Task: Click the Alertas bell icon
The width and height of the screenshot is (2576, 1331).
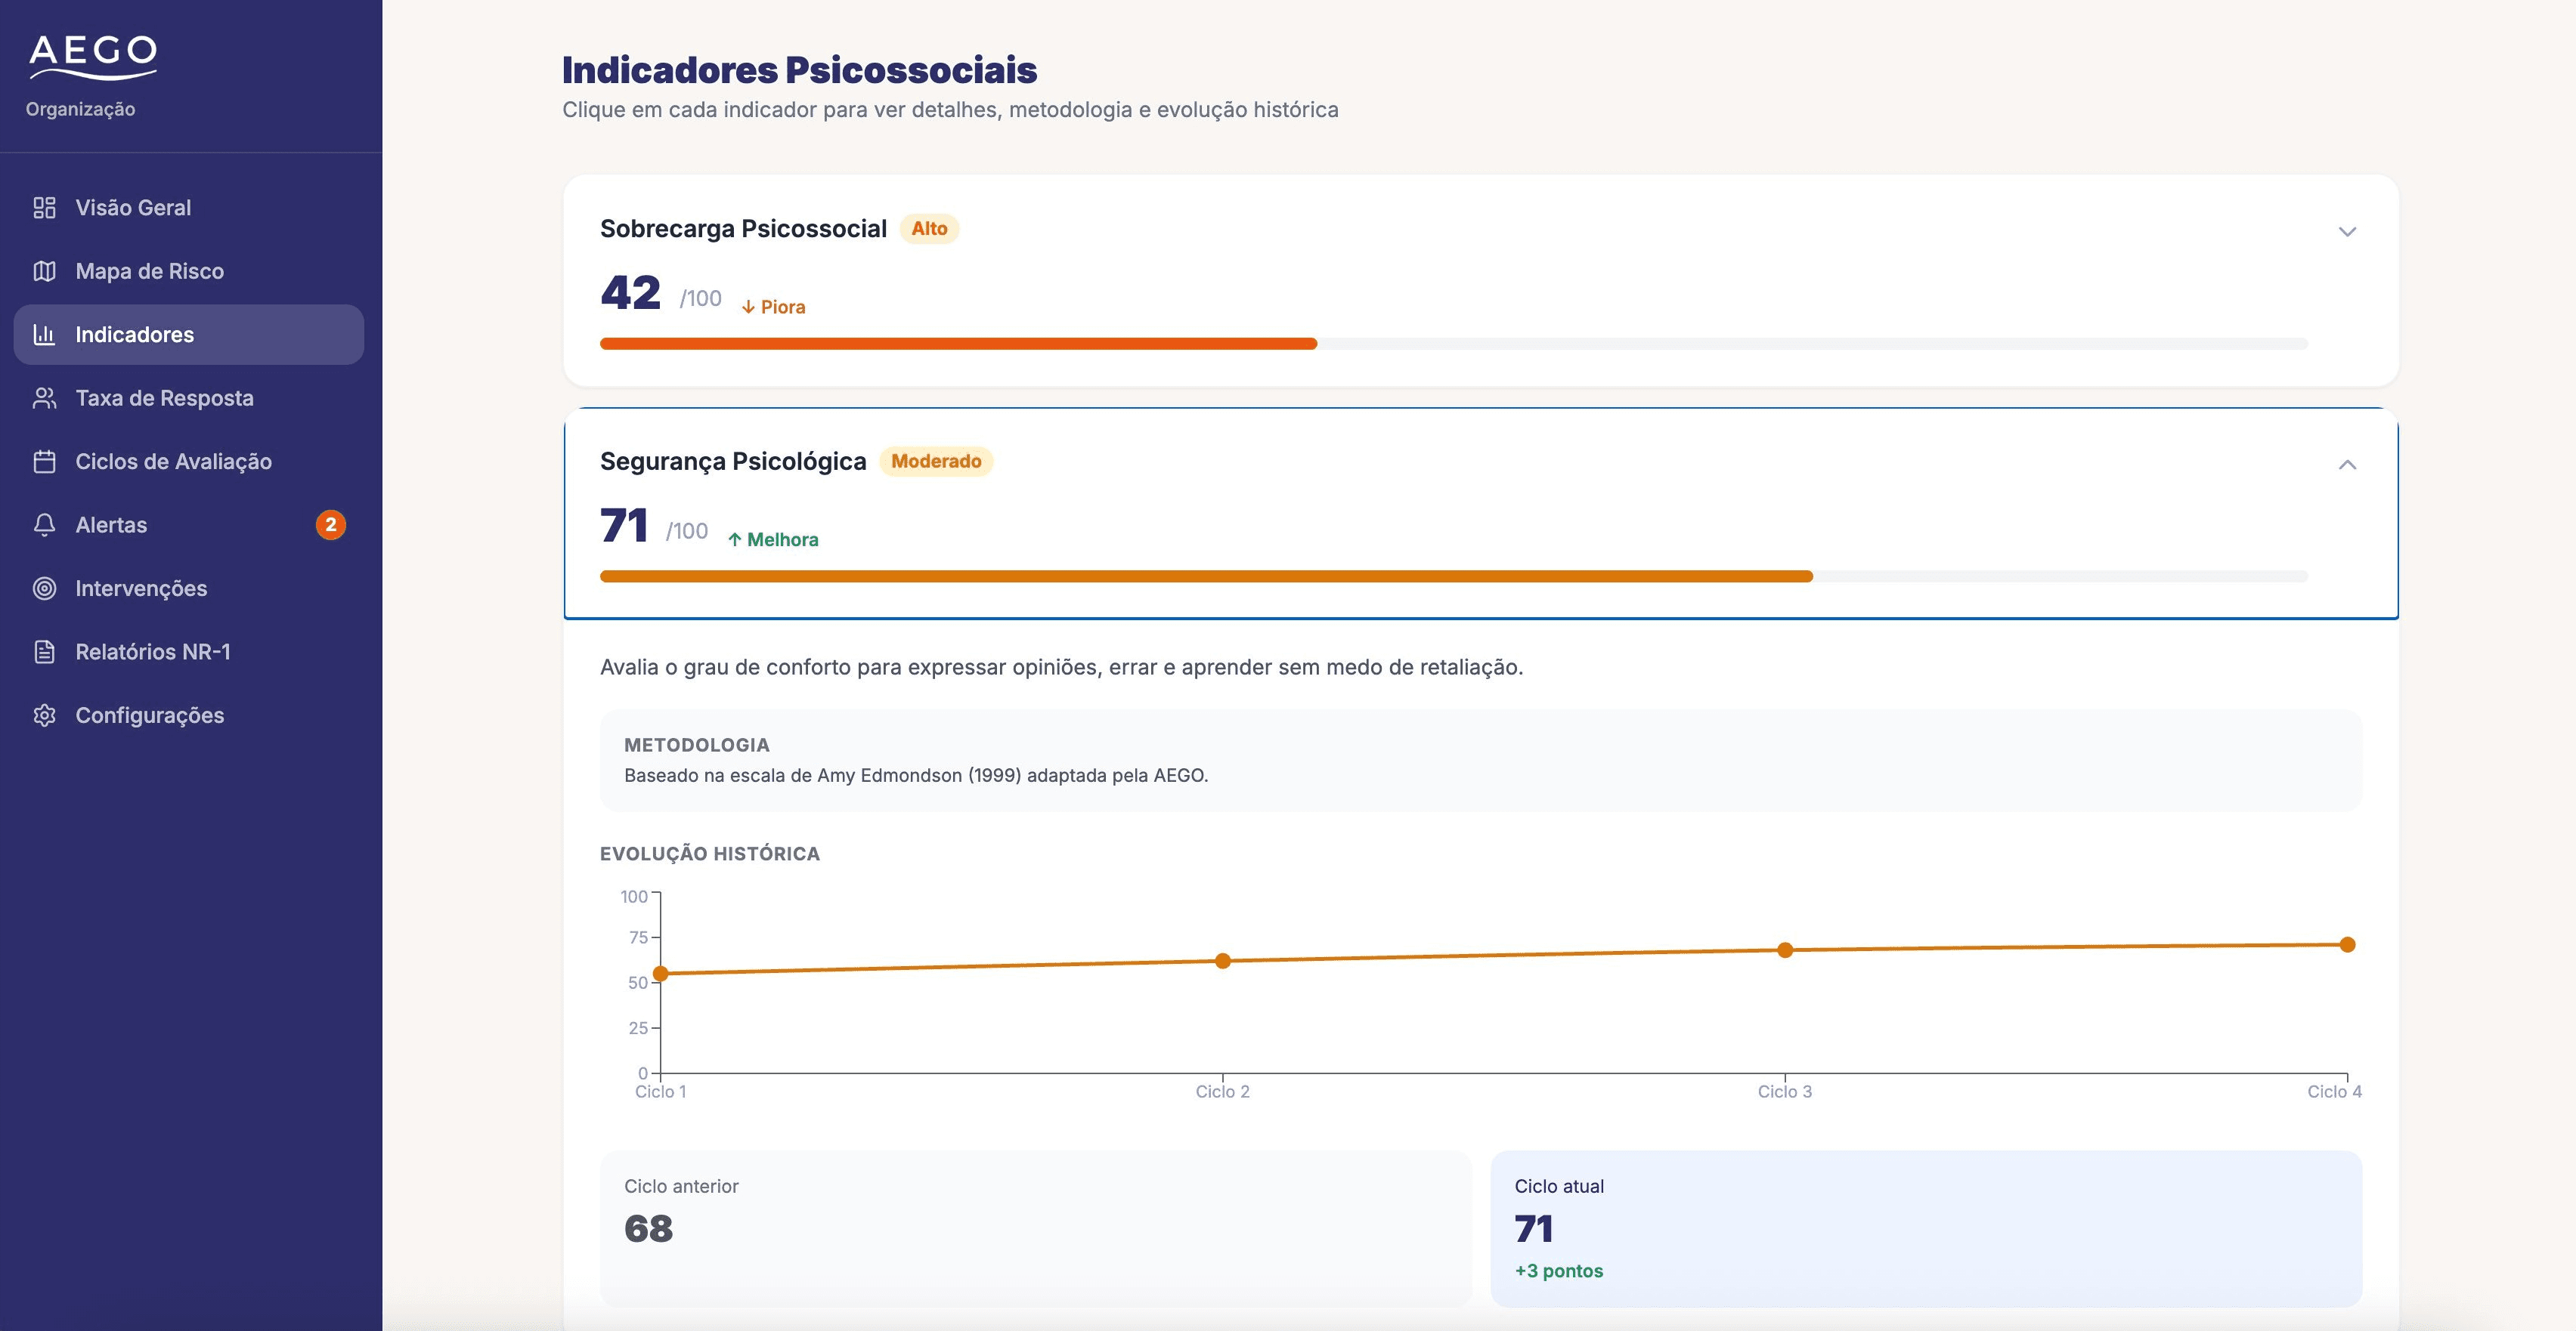Action: tap(44, 524)
